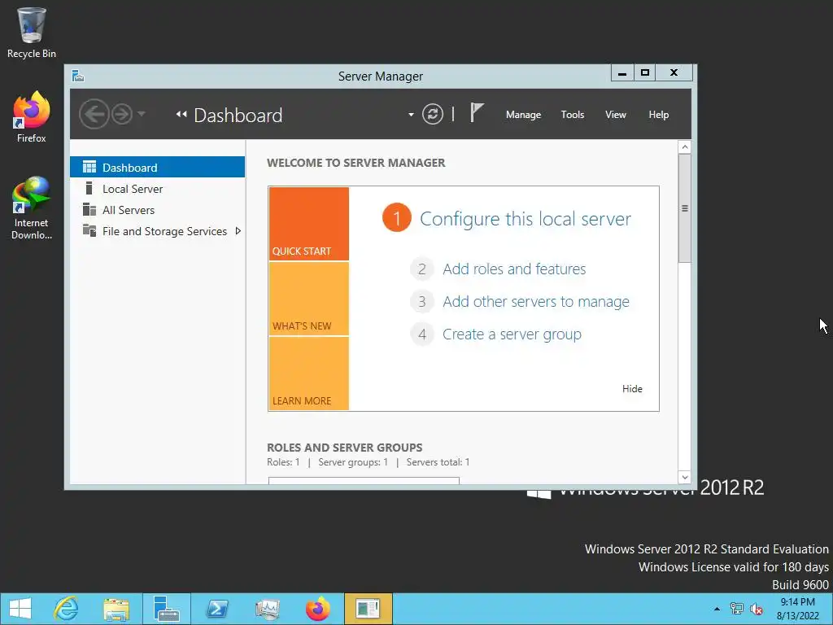
Task: Open the notifications flag icon
Action: pyautogui.click(x=477, y=112)
